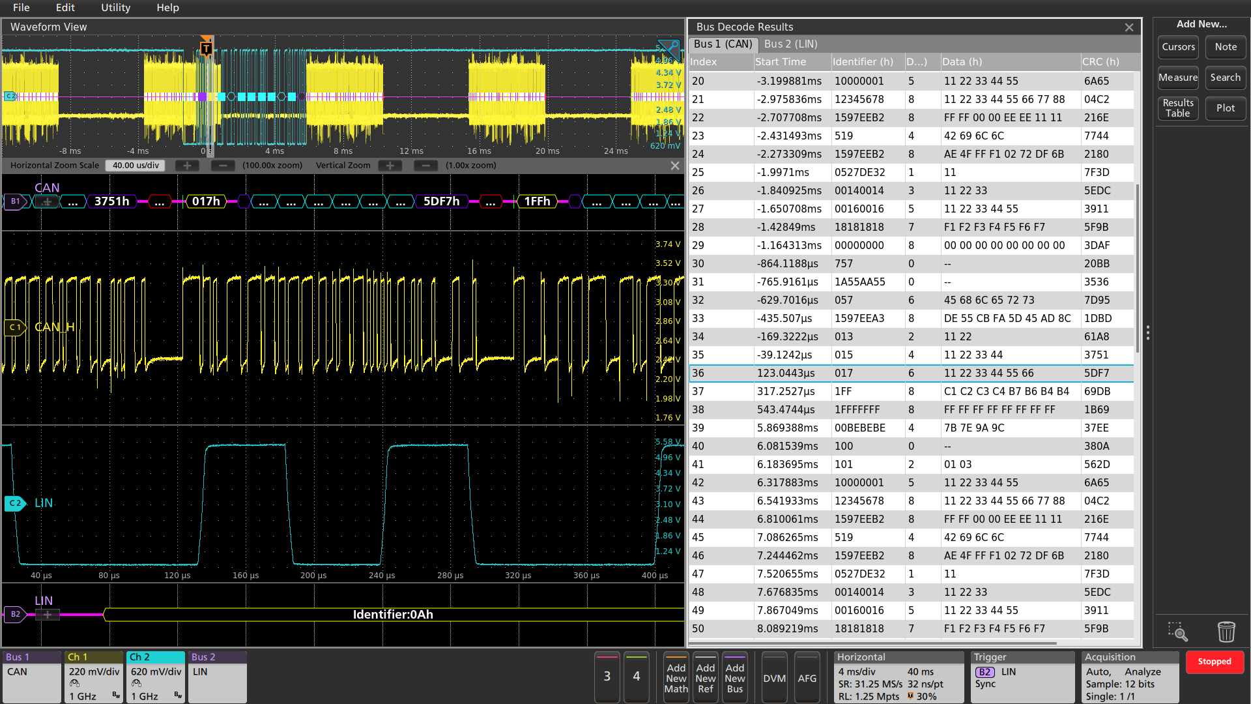Increase horizontal zoom with plus button

(187, 166)
